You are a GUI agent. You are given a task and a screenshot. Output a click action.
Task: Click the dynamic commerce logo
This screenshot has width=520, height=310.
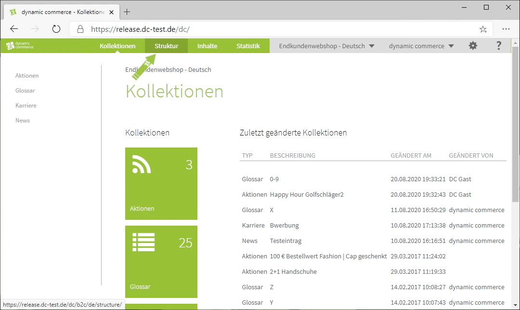pos(20,46)
